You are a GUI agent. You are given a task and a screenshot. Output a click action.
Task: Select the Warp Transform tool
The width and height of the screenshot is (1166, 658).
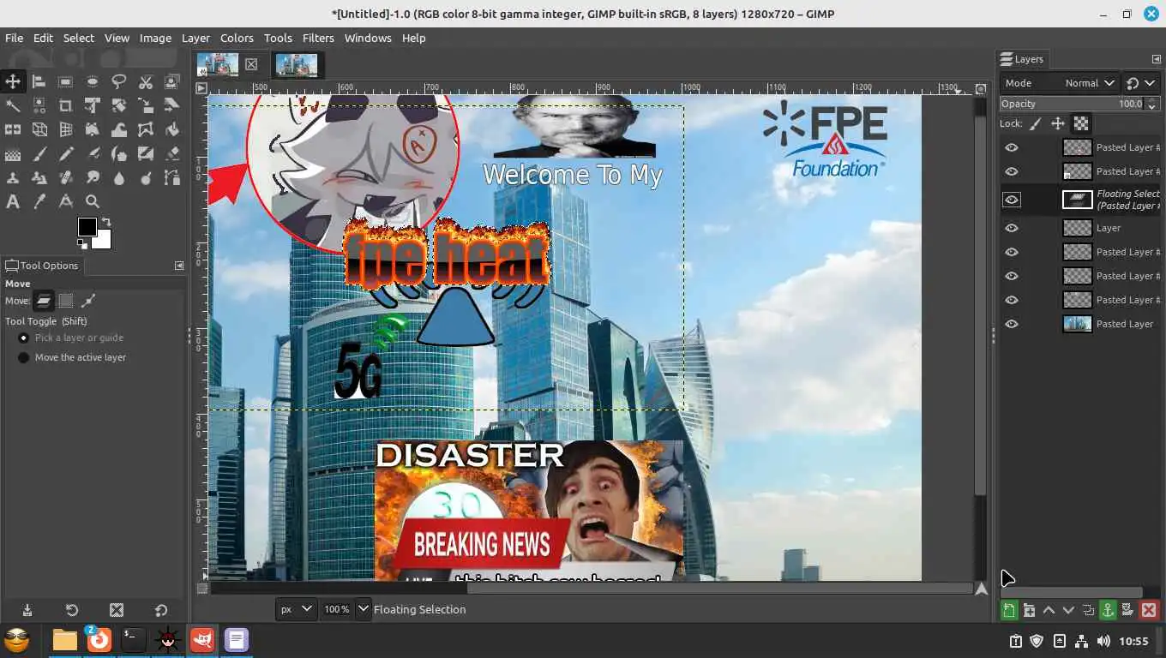pyautogui.click(x=118, y=129)
